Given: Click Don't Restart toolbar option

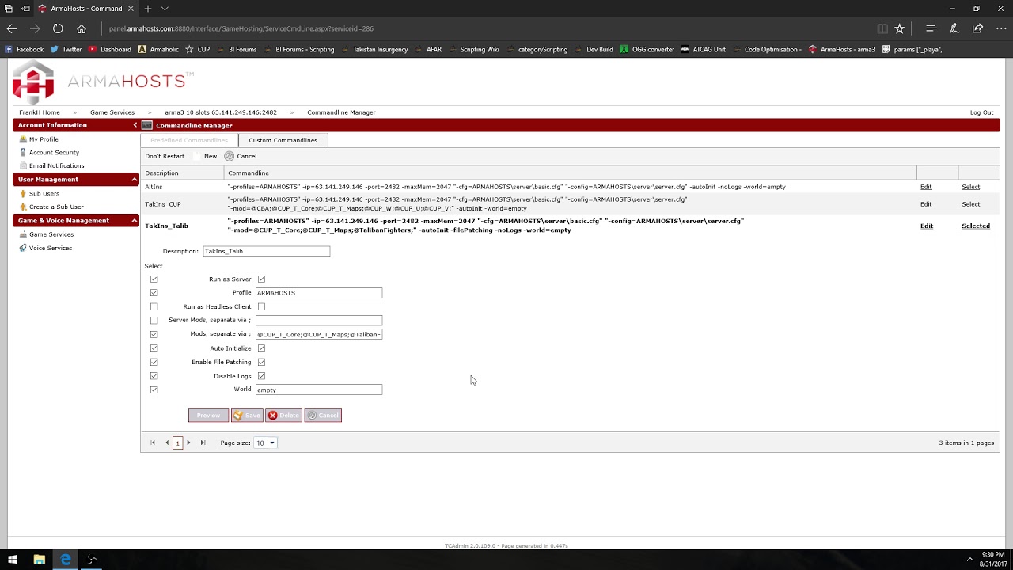Looking at the screenshot, I should 165,156.
